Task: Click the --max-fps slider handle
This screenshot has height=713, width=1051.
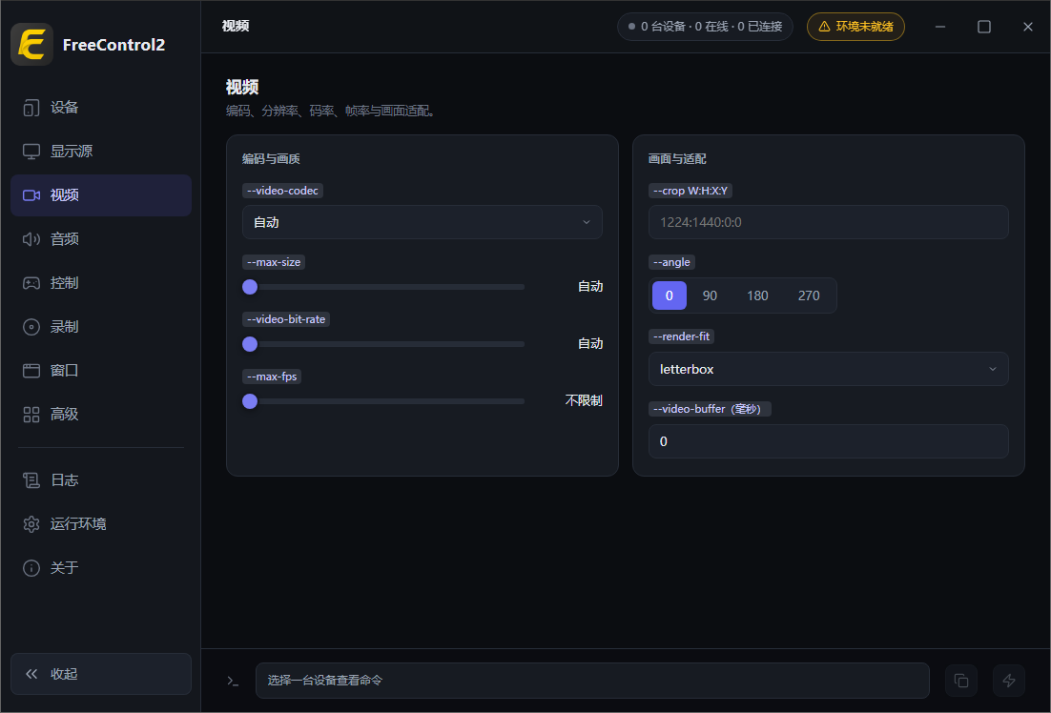Action: (250, 401)
